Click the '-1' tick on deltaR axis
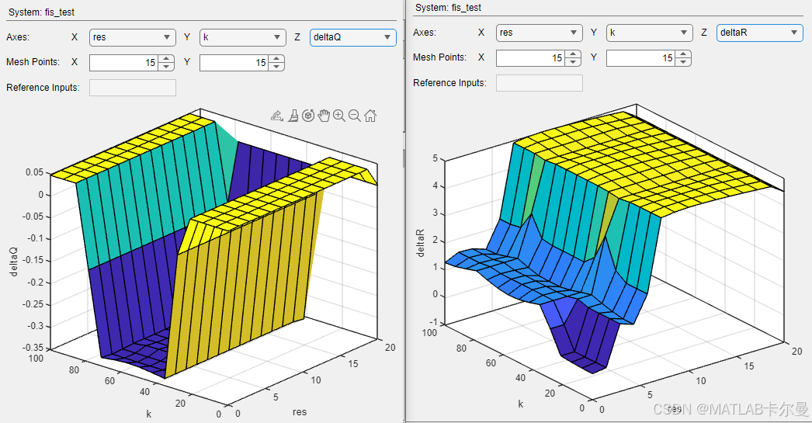Image resolution: width=812 pixels, height=423 pixels. tap(433, 323)
